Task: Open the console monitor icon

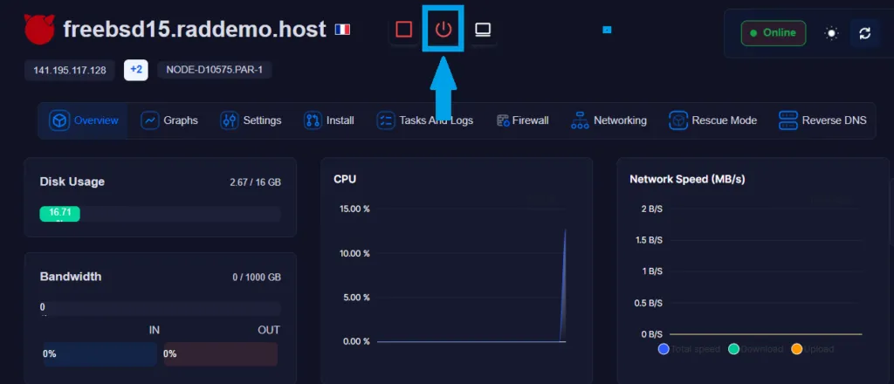Action: coord(483,29)
